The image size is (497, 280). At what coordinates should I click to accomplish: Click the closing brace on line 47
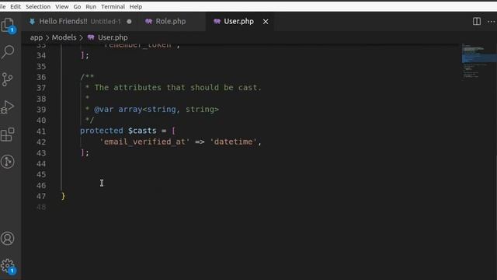pyautogui.click(x=63, y=196)
